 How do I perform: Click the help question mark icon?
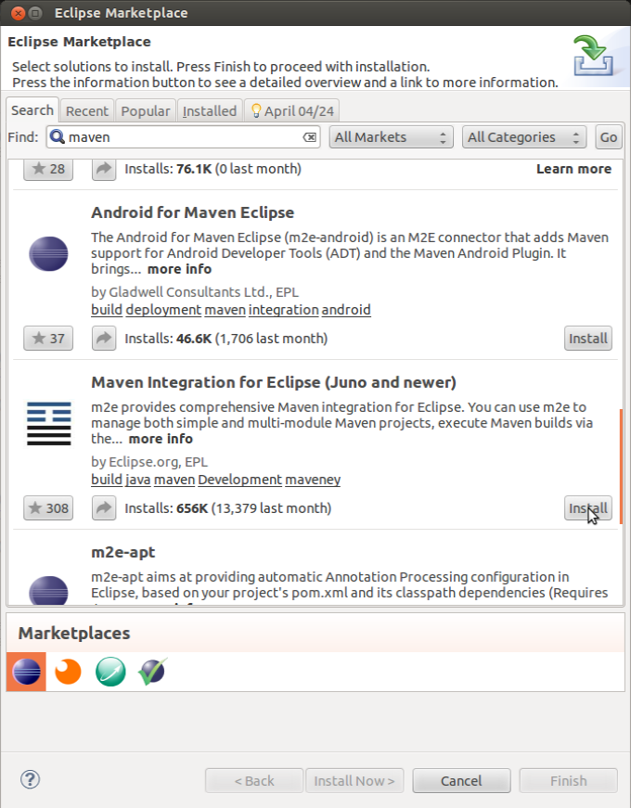coord(30,779)
